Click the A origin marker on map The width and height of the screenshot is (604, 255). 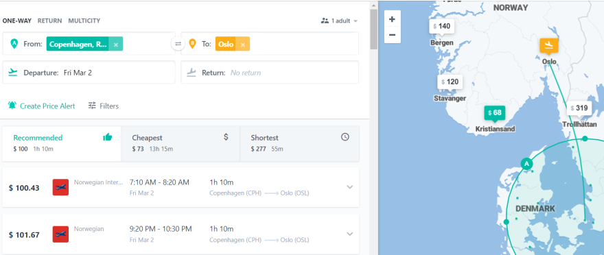coord(526,164)
